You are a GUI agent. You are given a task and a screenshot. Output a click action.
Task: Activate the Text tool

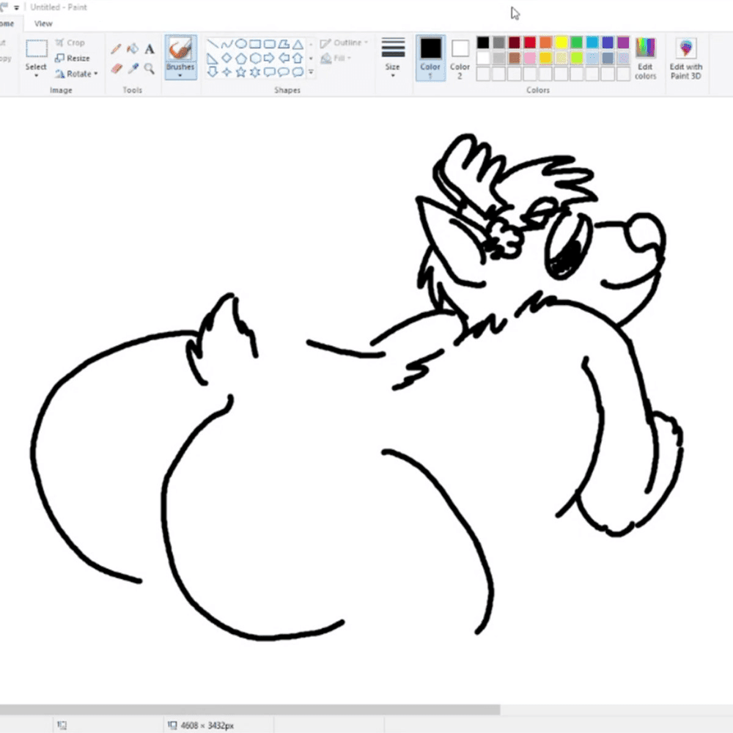tap(150, 49)
